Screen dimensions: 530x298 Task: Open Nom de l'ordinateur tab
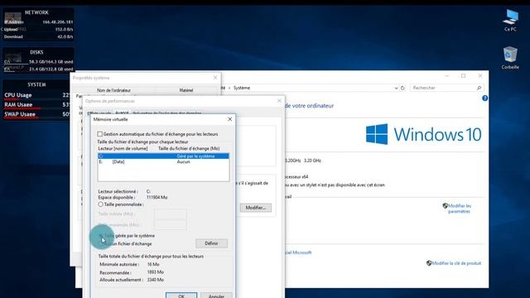coord(113,90)
